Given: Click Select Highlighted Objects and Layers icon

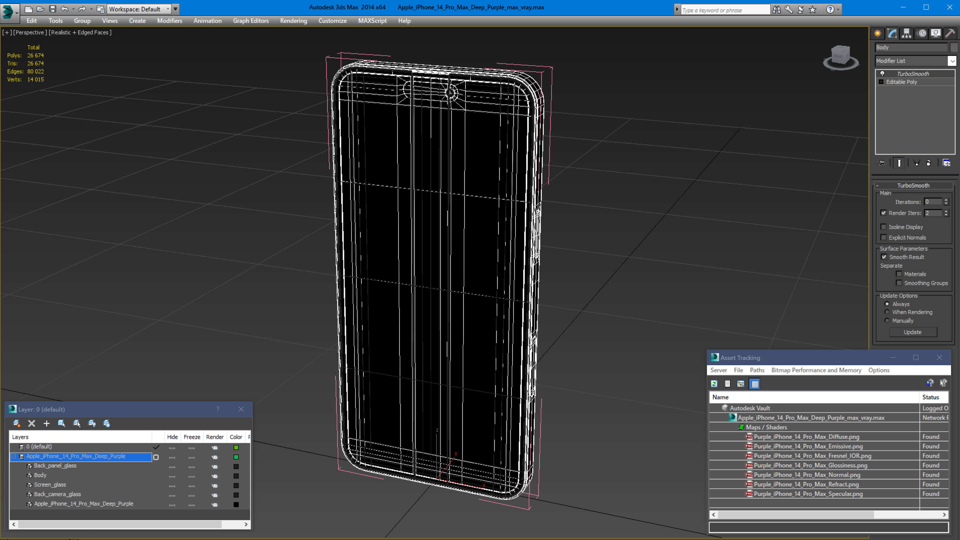Looking at the screenshot, I should (61, 423).
